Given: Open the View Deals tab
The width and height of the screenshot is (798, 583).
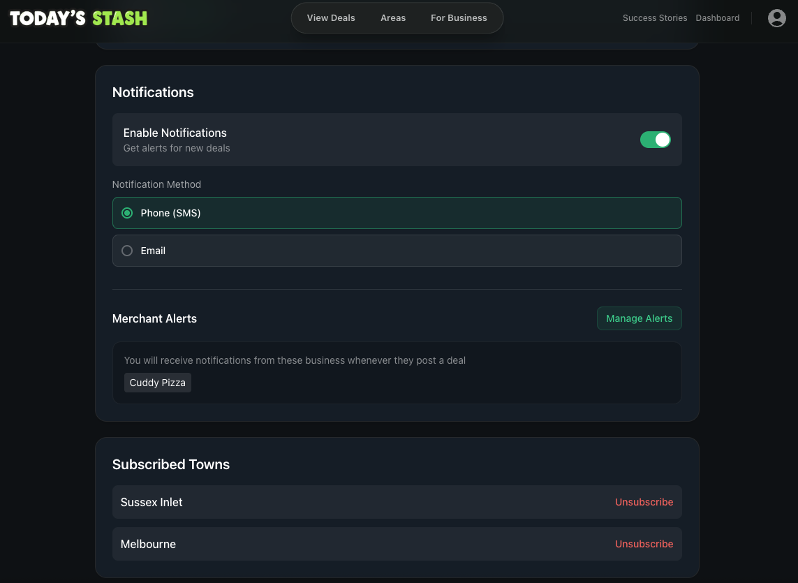Looking at the screenshot, I should click(330, 17).
